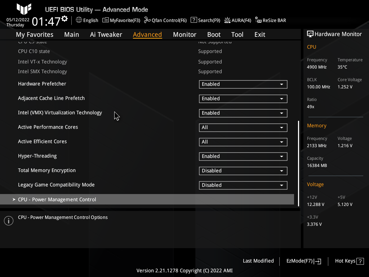Switch to Ai Tweaker tab

[106, 35]
